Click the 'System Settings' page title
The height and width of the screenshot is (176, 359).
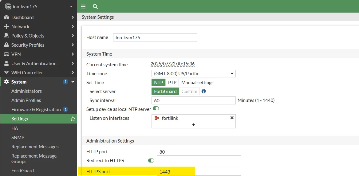tap(98, 17)
